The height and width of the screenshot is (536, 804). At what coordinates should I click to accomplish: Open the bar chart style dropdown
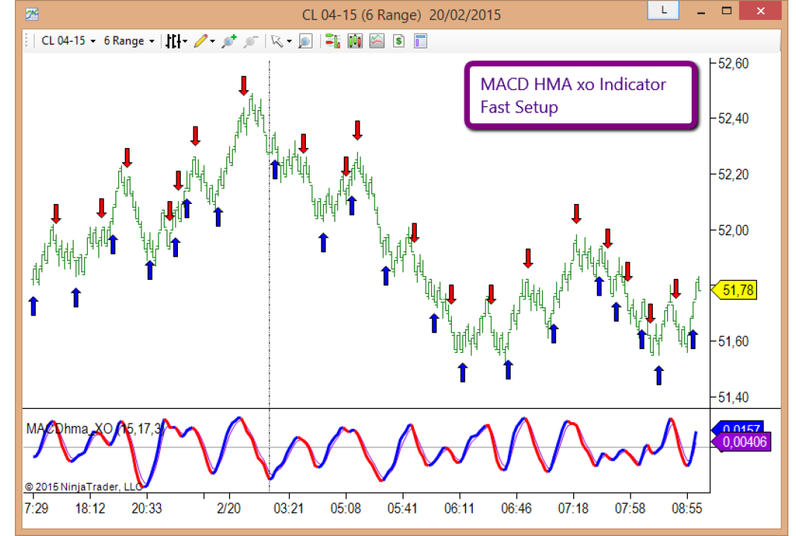click(176, 41)
